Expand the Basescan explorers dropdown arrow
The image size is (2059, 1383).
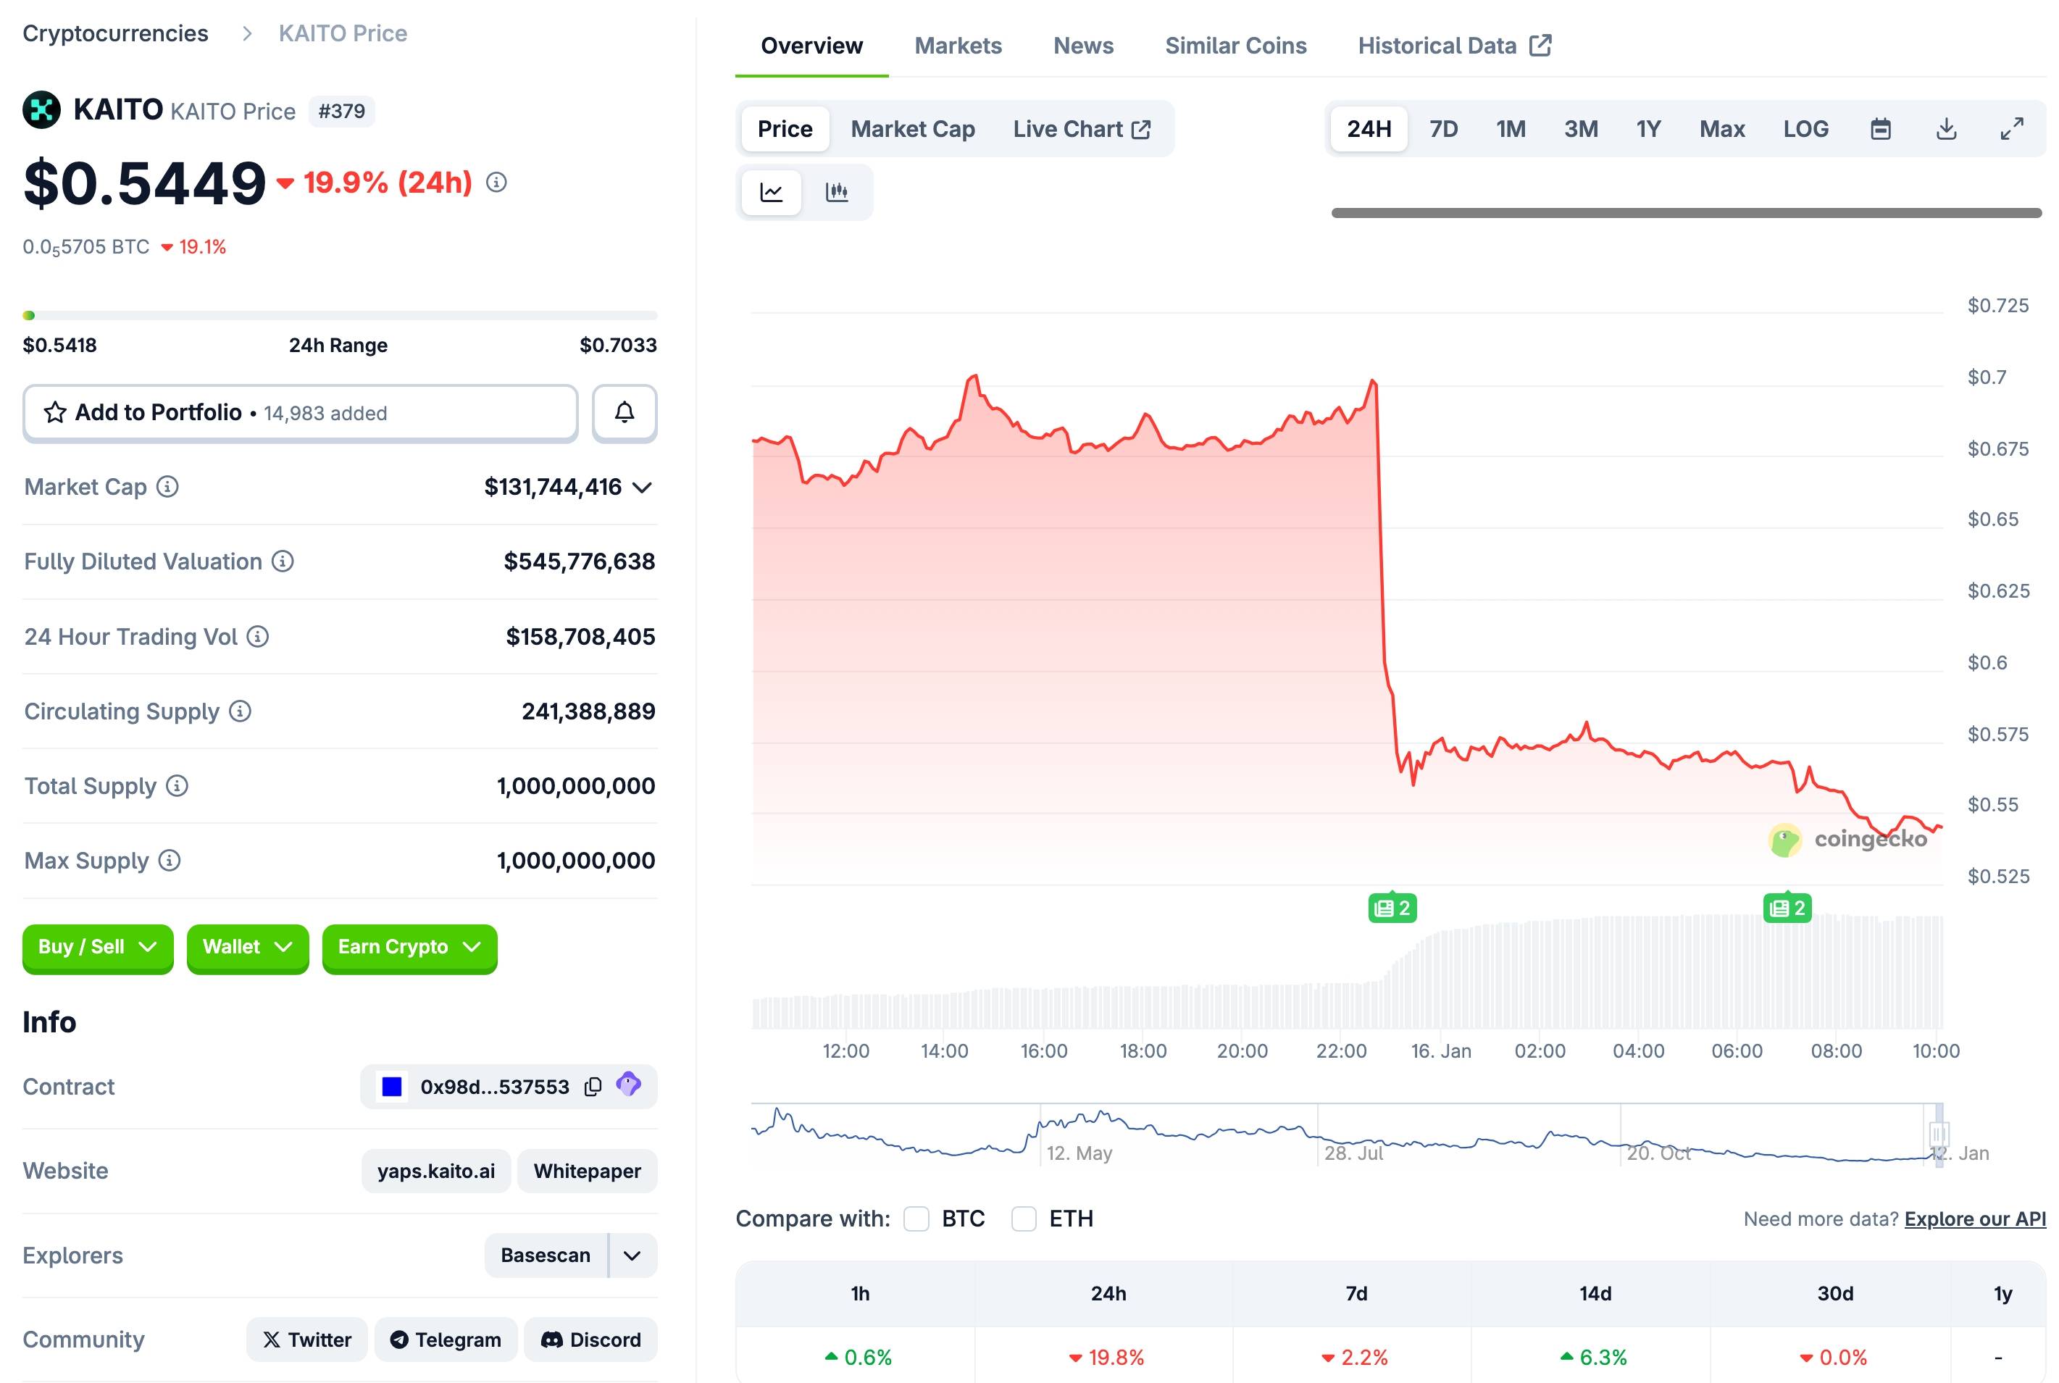tap(632, 1256)
